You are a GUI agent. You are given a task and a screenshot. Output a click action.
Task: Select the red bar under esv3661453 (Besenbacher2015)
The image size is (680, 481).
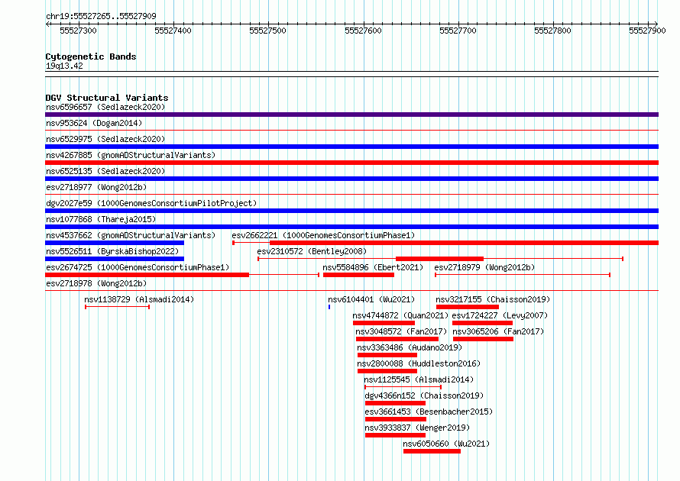[396, 419]
